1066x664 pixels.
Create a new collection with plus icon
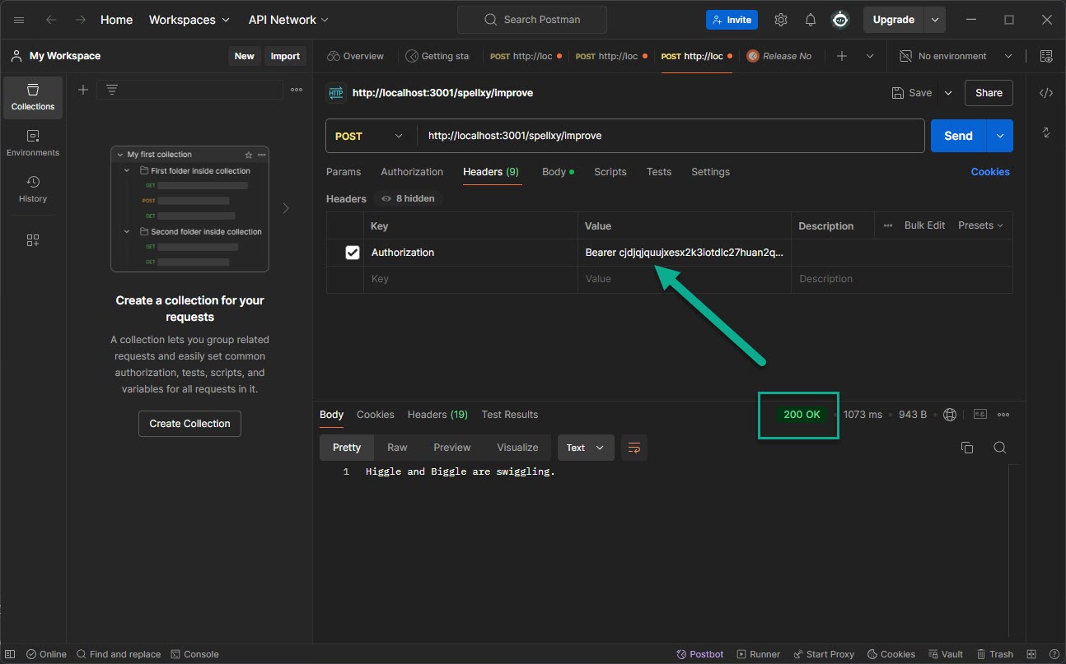pos(83,90)
